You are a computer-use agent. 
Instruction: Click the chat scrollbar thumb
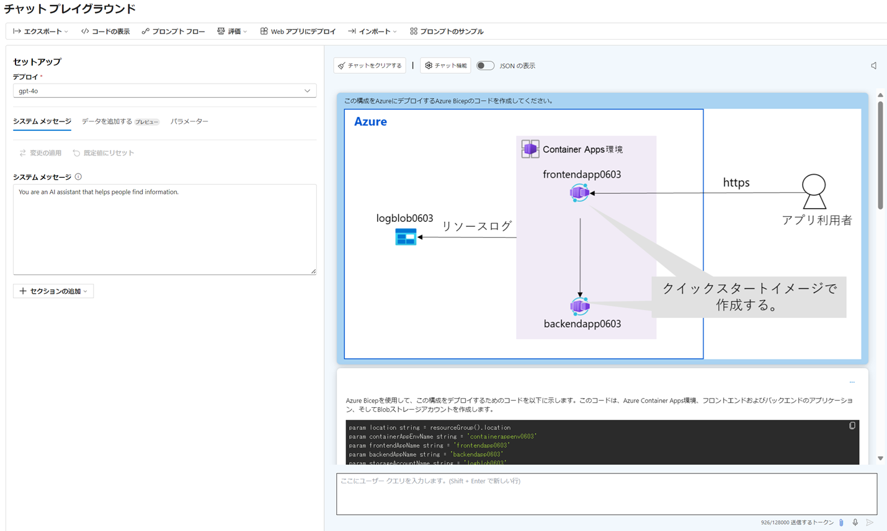click(880, 155)
